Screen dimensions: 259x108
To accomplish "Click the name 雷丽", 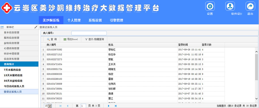I will coord(111,79).
